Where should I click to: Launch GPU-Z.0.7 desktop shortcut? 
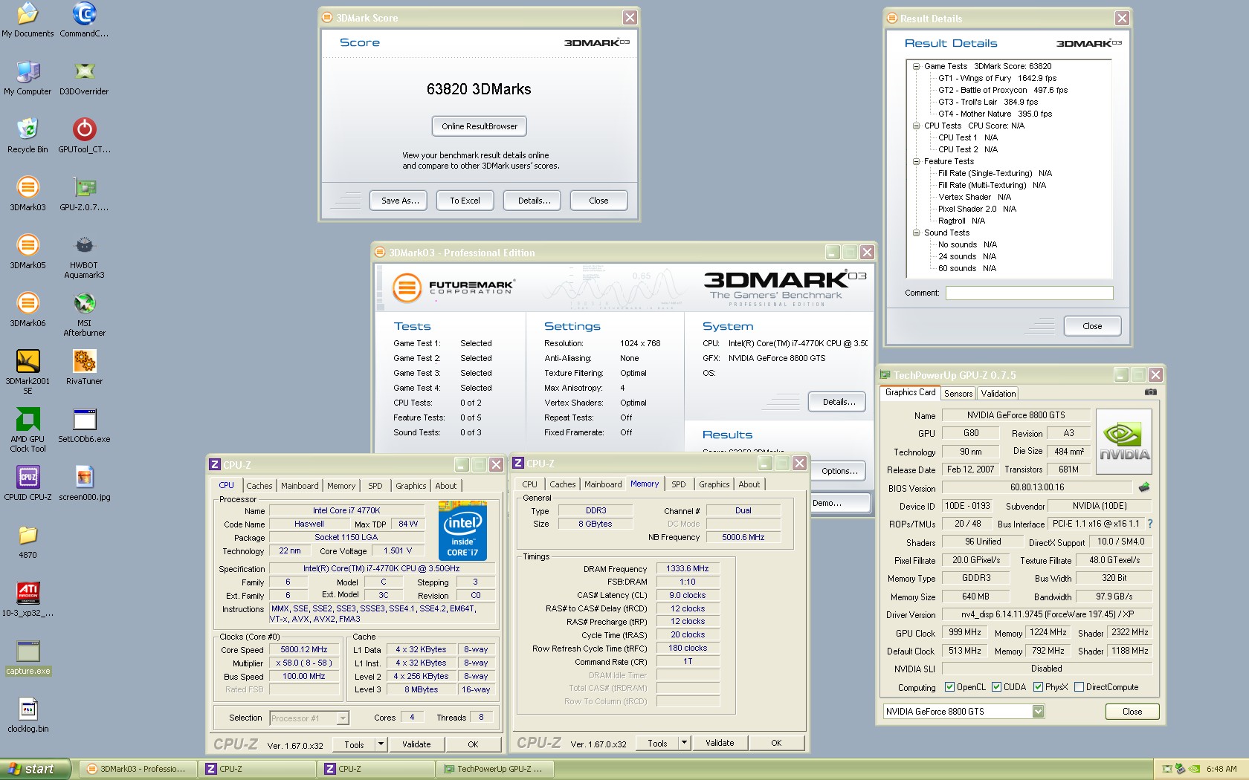(x=84, y=194)
